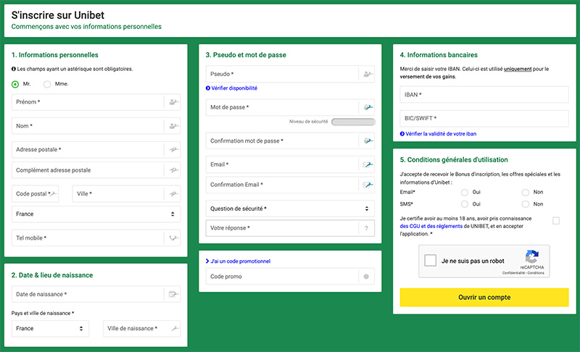Focus the Email input field

pos(290,164)
